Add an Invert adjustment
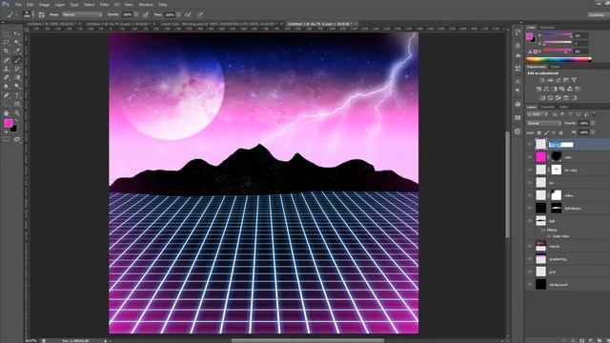This screenshot has width=610, height=343. tap(542, 97)
